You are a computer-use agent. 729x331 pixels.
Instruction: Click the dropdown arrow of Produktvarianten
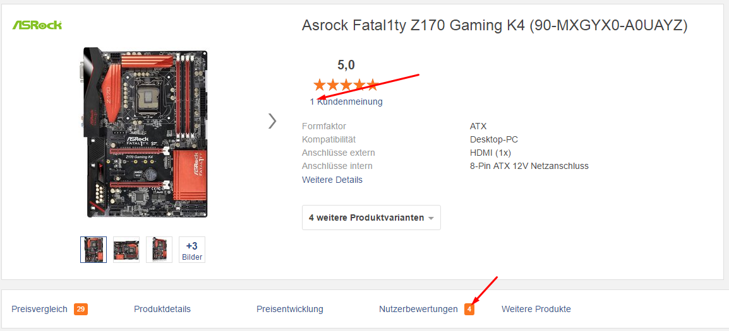point(431,218)
